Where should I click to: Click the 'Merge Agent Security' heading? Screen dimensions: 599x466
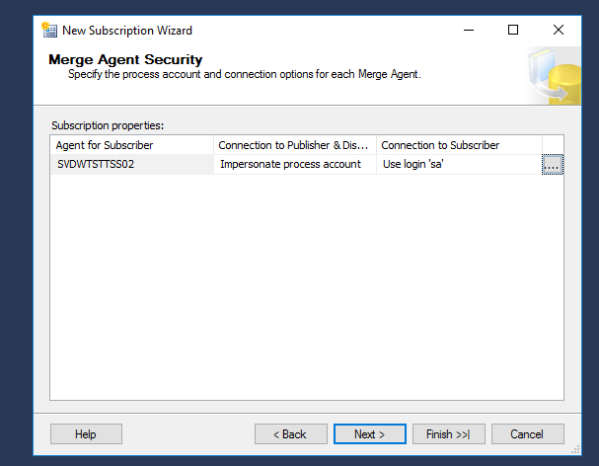point(125,59)
